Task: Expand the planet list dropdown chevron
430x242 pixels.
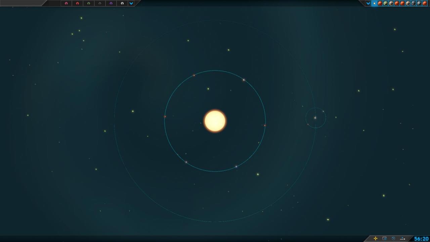Action: (368, 3)
